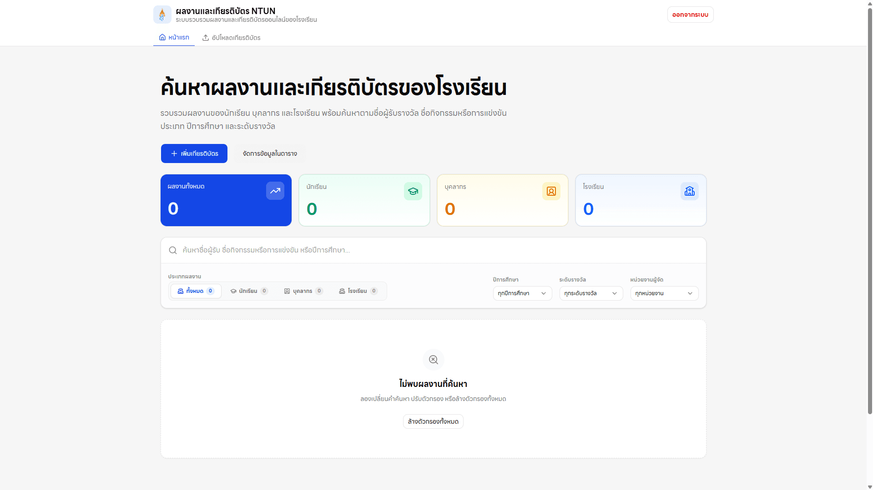Click the บุคลากร statistics card
This screenshot has width=873, height=490.
click(x=503, y=200)
